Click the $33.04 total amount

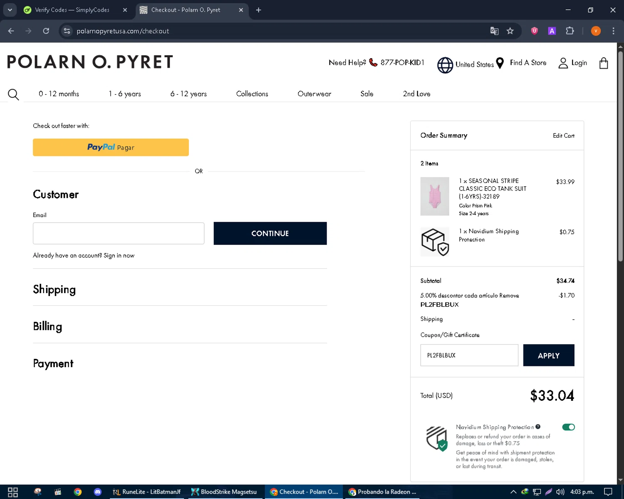pyautogui.click(x=552, y=395)
